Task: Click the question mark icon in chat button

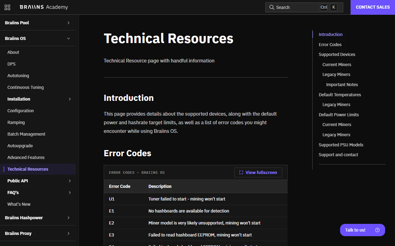Action: click(377, 230)
